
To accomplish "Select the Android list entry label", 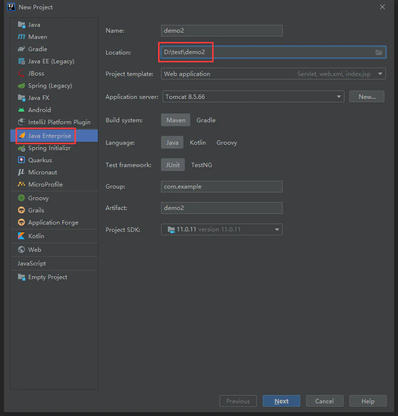I will 39,110.
